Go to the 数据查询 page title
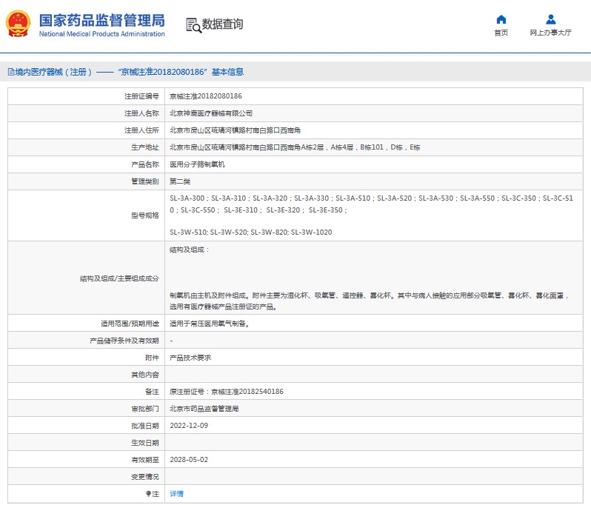Viewport: 591px width, 505px height. [222, 24]
